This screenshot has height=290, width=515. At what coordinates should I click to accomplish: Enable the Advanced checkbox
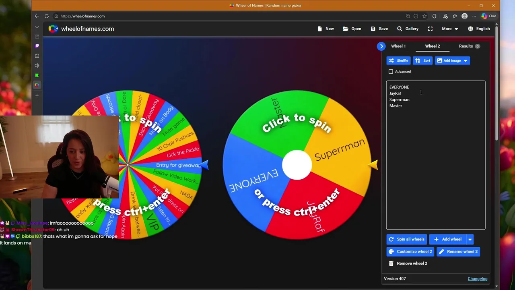pyautogui.click(x=391, y=72)
